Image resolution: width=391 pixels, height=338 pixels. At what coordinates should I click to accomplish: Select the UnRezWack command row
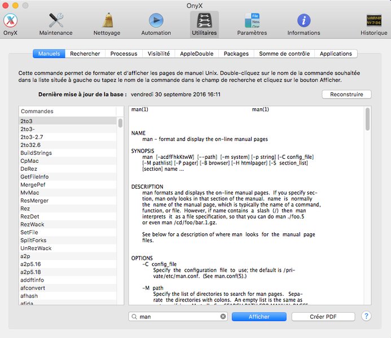click(x=68, y=248)
